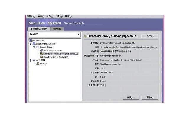This screenshot has height=118, width=189.
Task: Open the 对象 menu
Action: pyautogui.click(x=59, y=17)
